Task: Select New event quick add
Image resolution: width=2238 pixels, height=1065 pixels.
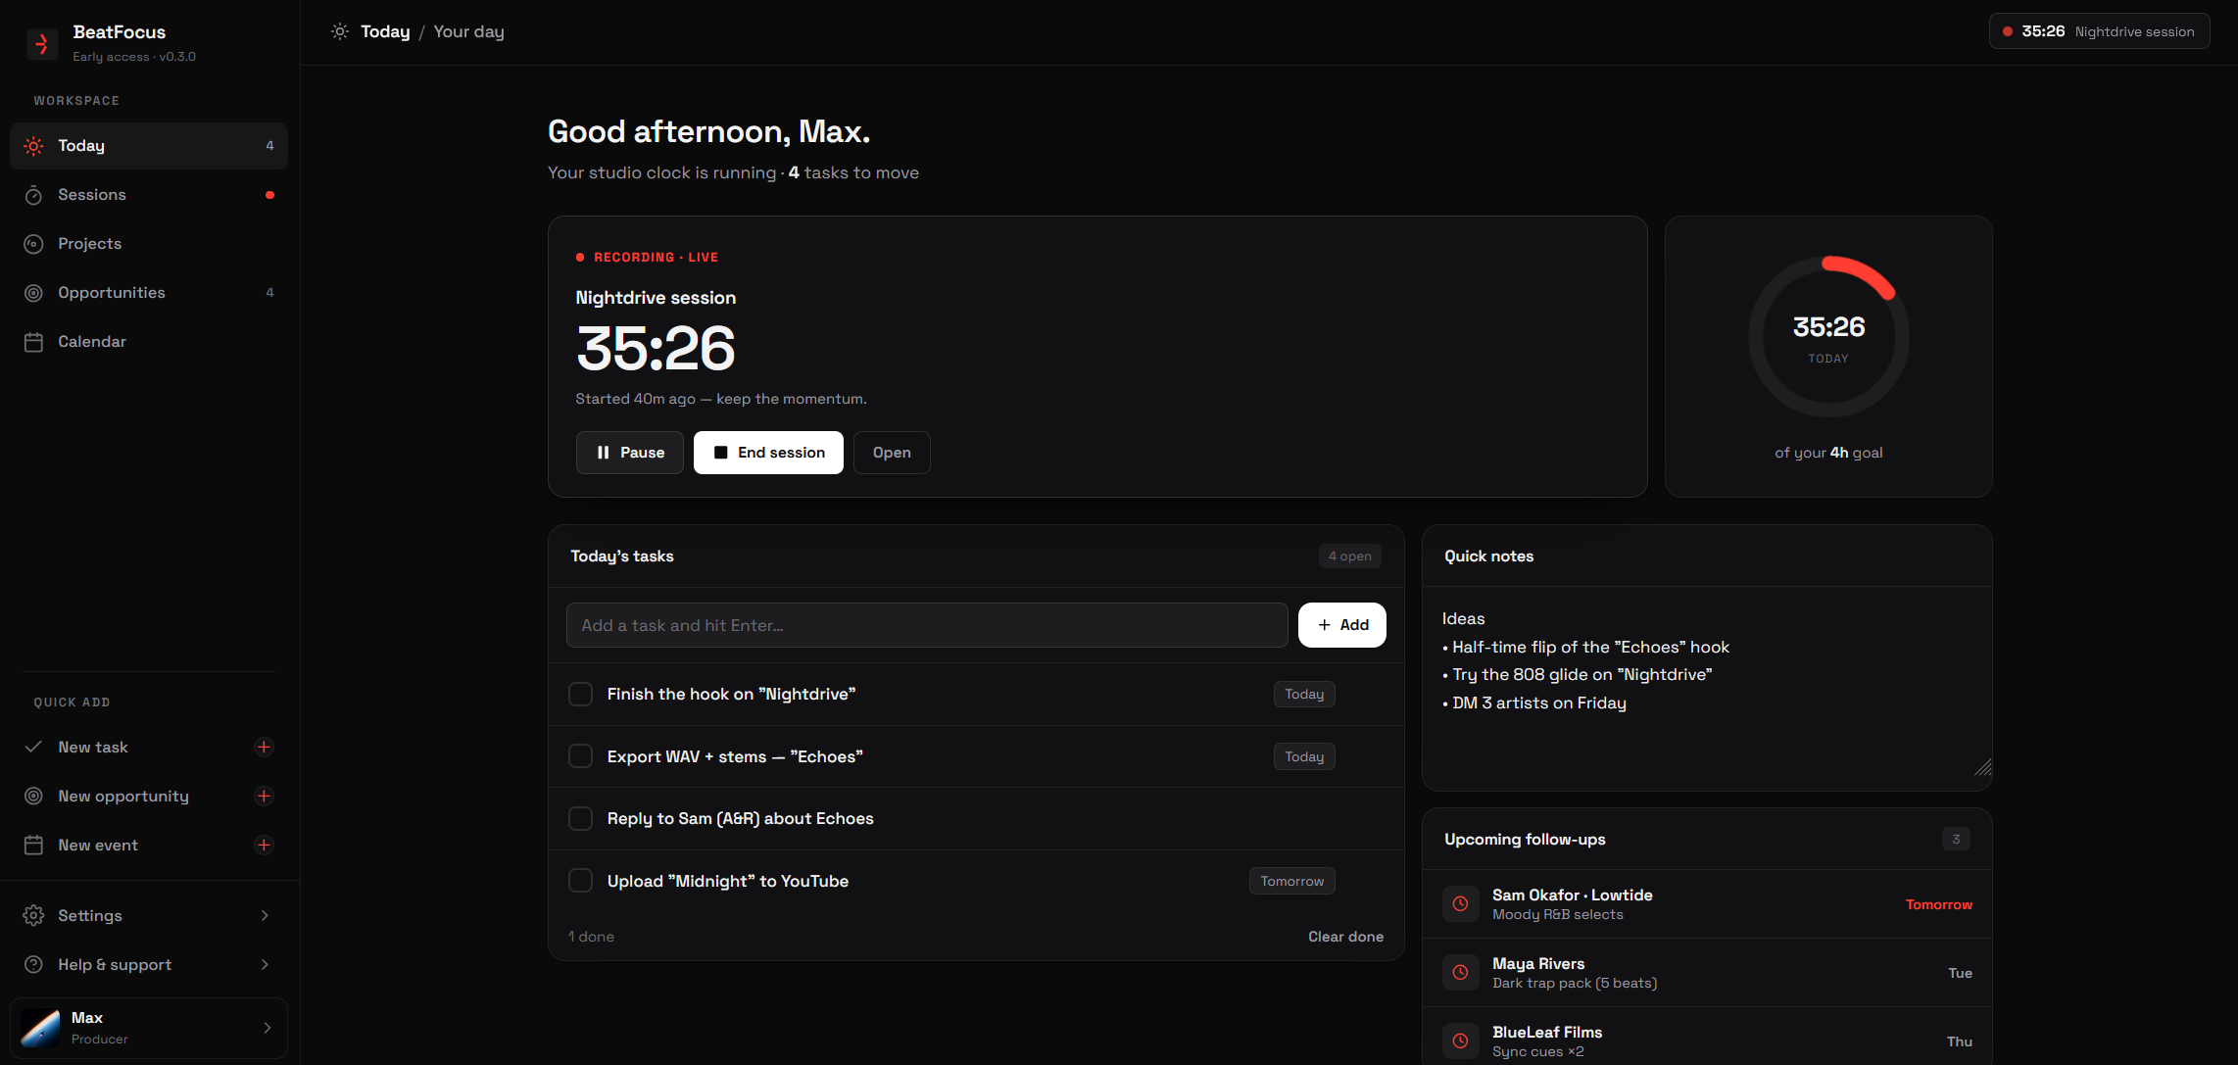Action: 149,845
